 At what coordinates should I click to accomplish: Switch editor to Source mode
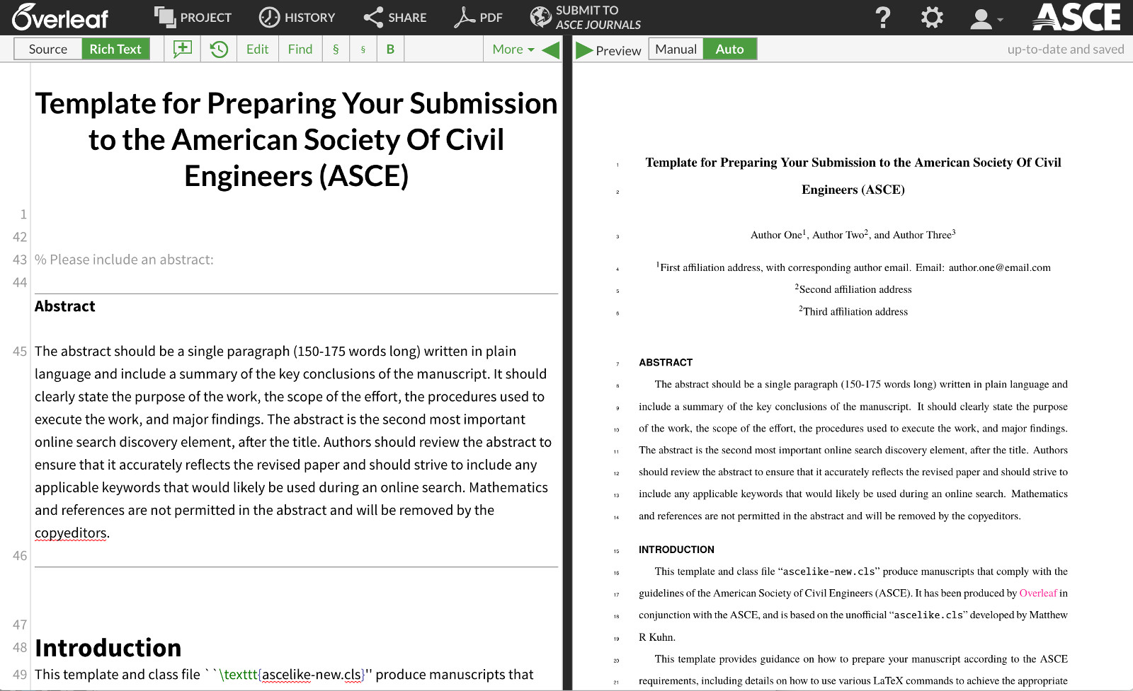(x=48, y=49)
